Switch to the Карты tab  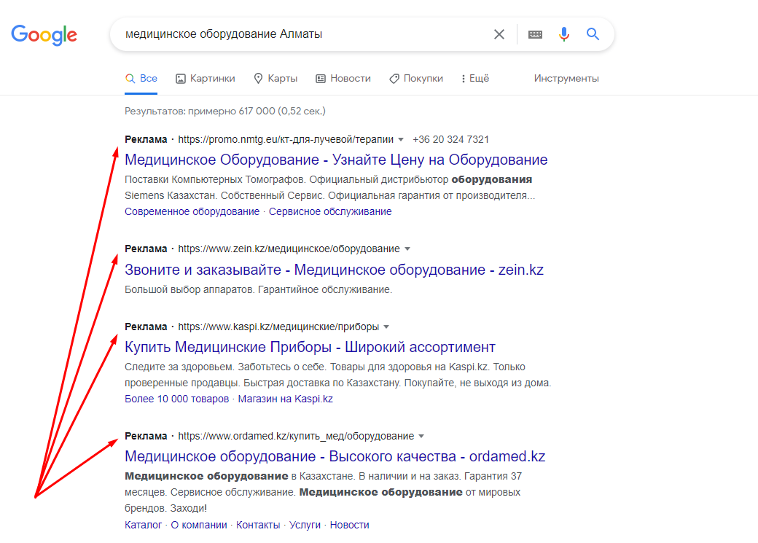point(276,78)
